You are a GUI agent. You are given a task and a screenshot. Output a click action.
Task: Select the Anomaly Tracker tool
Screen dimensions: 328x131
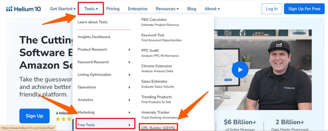160,115
